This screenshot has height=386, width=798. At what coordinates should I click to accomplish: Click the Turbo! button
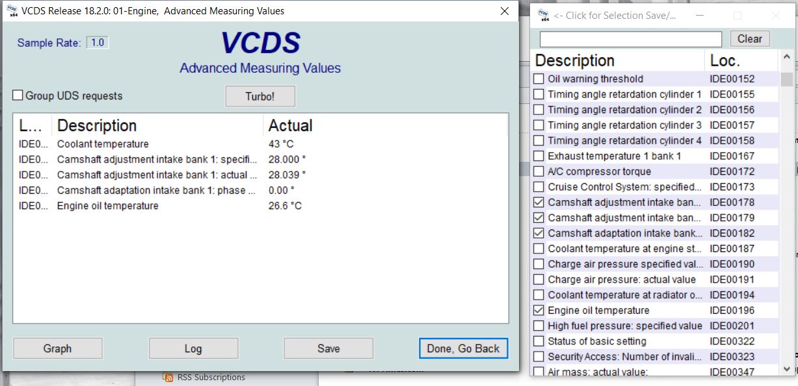pyautogui.click(x=260, y=96)
